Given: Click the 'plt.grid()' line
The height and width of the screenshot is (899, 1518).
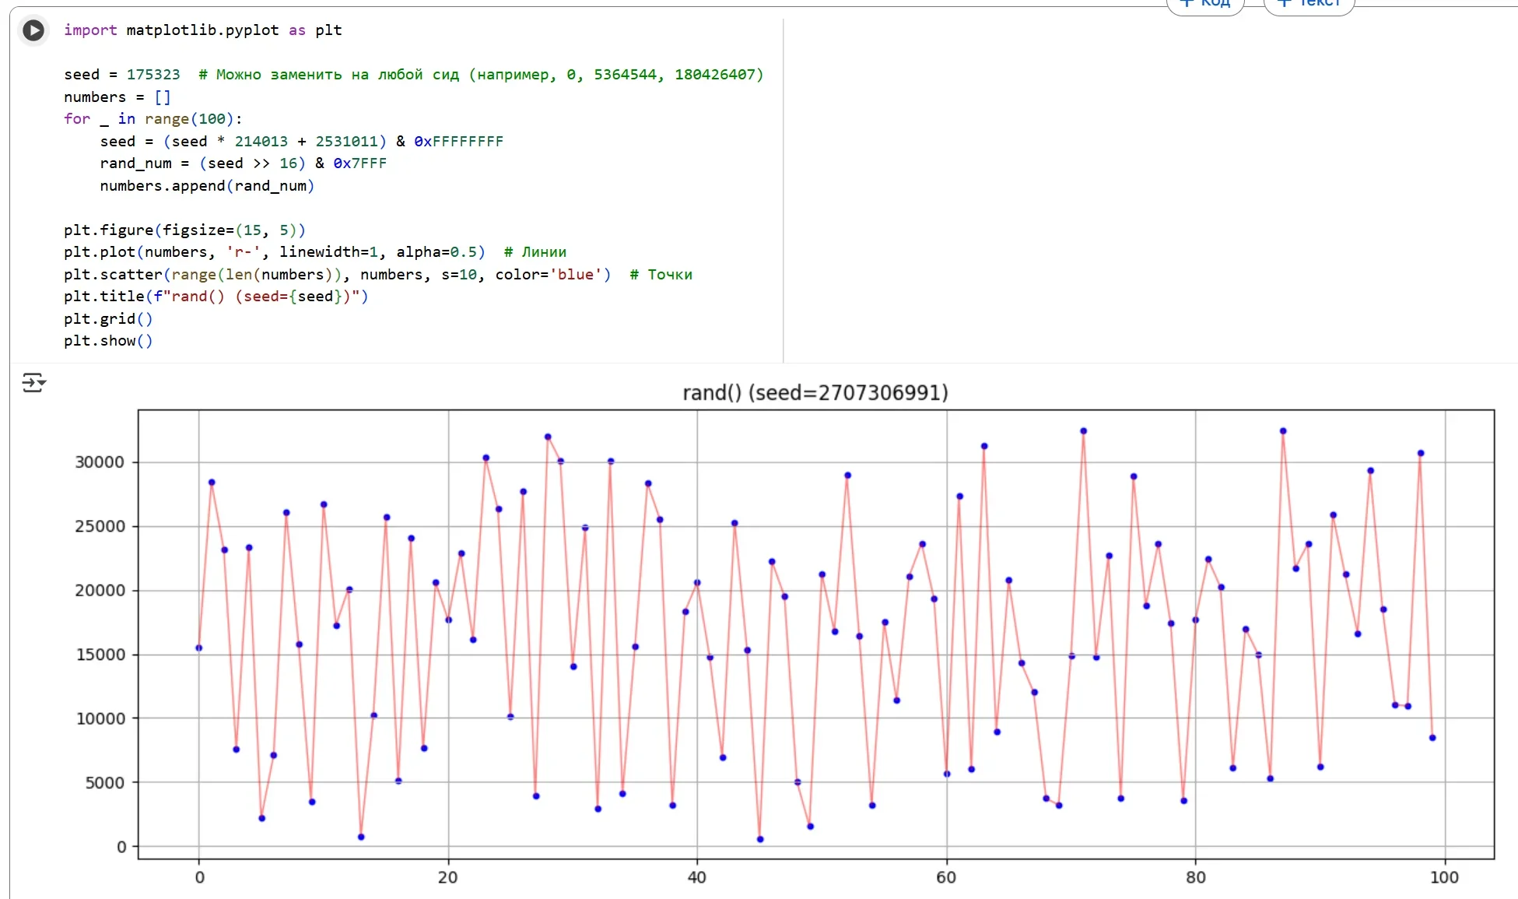Looking at the screenshot, I should (x=108, y=319).
